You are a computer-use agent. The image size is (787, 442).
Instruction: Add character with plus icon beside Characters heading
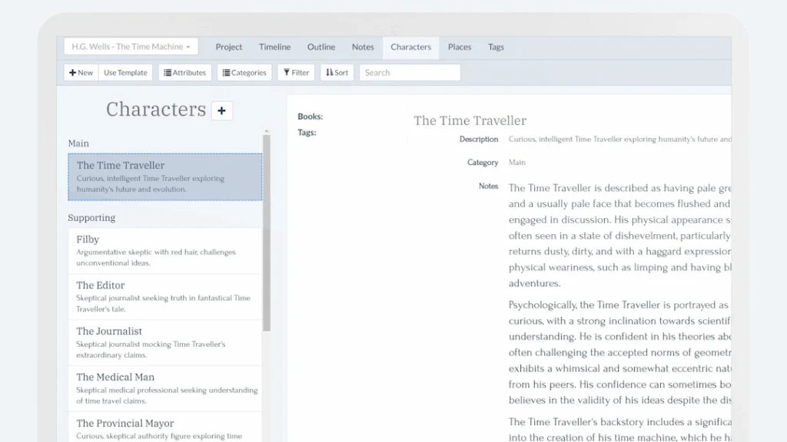pyautogui.click(x=221, y=110)
